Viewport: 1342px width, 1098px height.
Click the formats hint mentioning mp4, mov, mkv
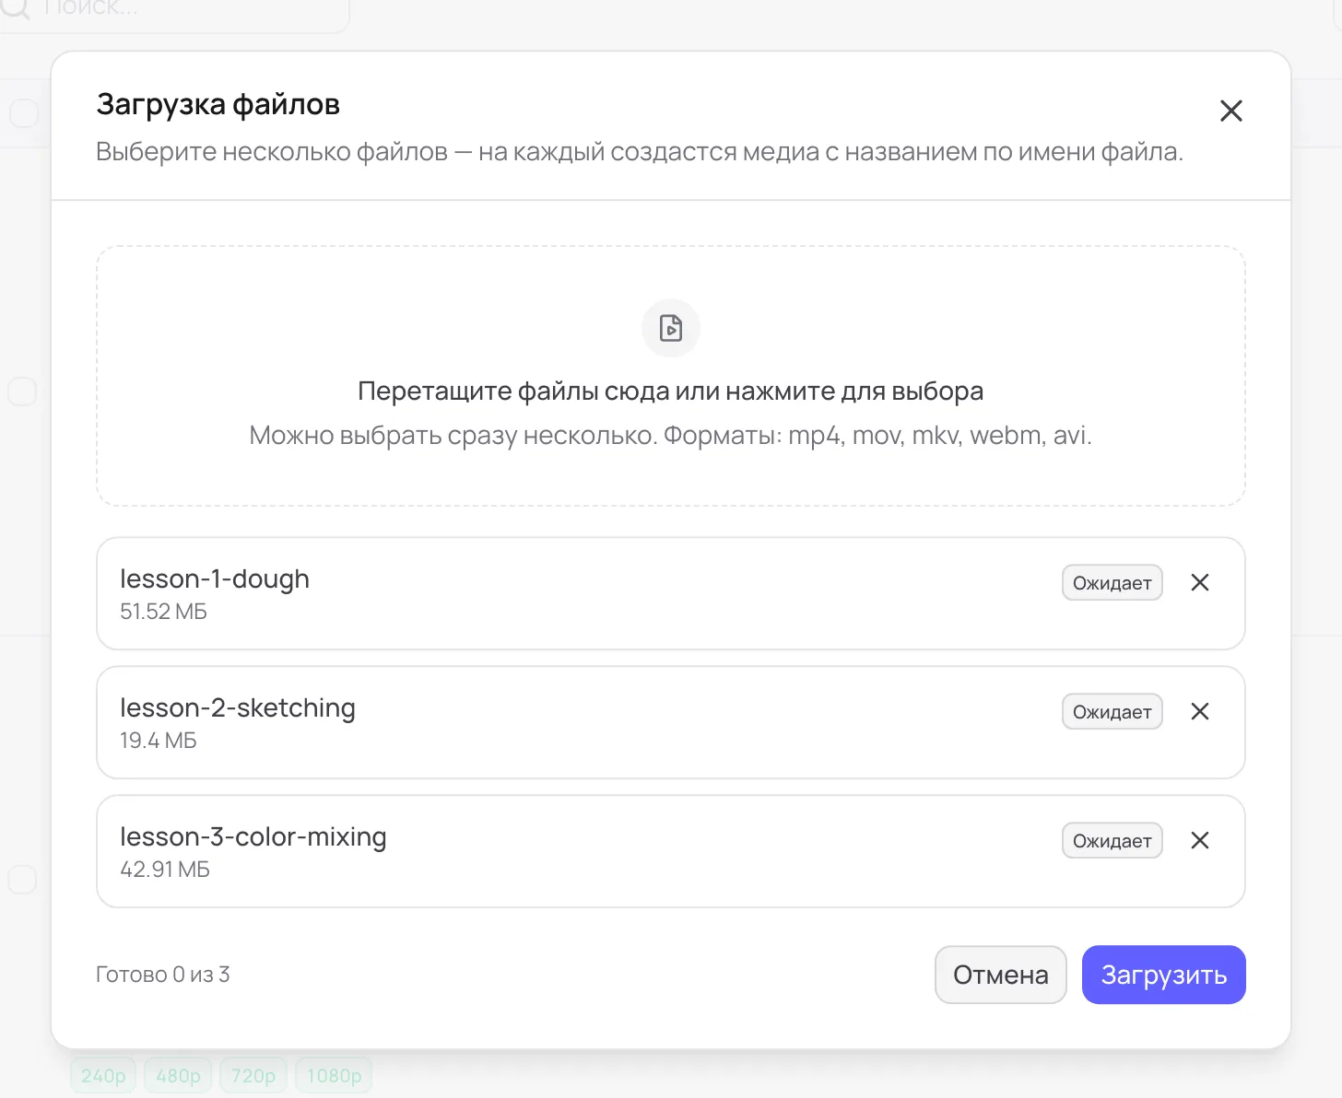coord(671,435)
